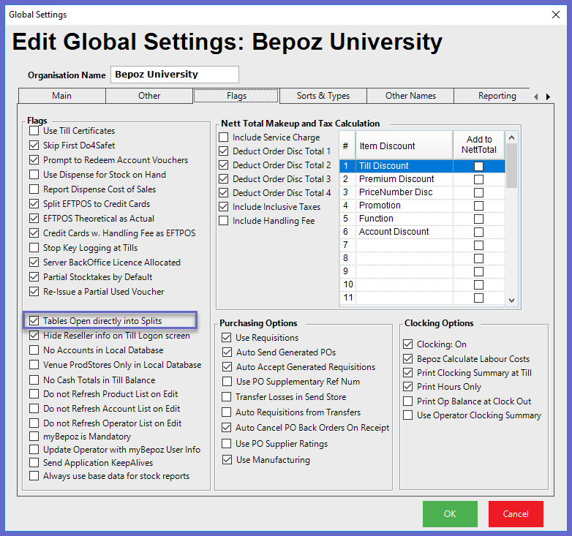Toggle Server BackOffice Licence Allocated
The width and height of the screenshot is (572, 536).
34,263
